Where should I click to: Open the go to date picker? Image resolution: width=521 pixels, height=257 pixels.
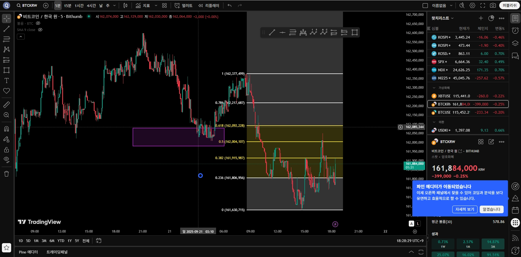tap(99, 241)
